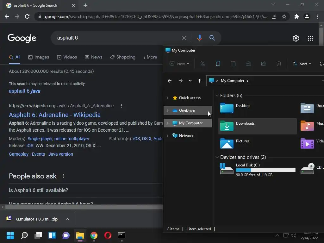Image resolution: width=324 pixels, height=243 pixels.
Task: Open KEmulator zip download options arrow
Action: [67, 219]
